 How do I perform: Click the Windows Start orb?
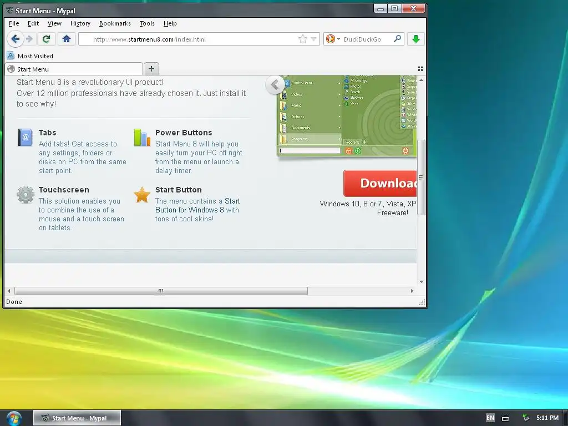tap(14, 418)
